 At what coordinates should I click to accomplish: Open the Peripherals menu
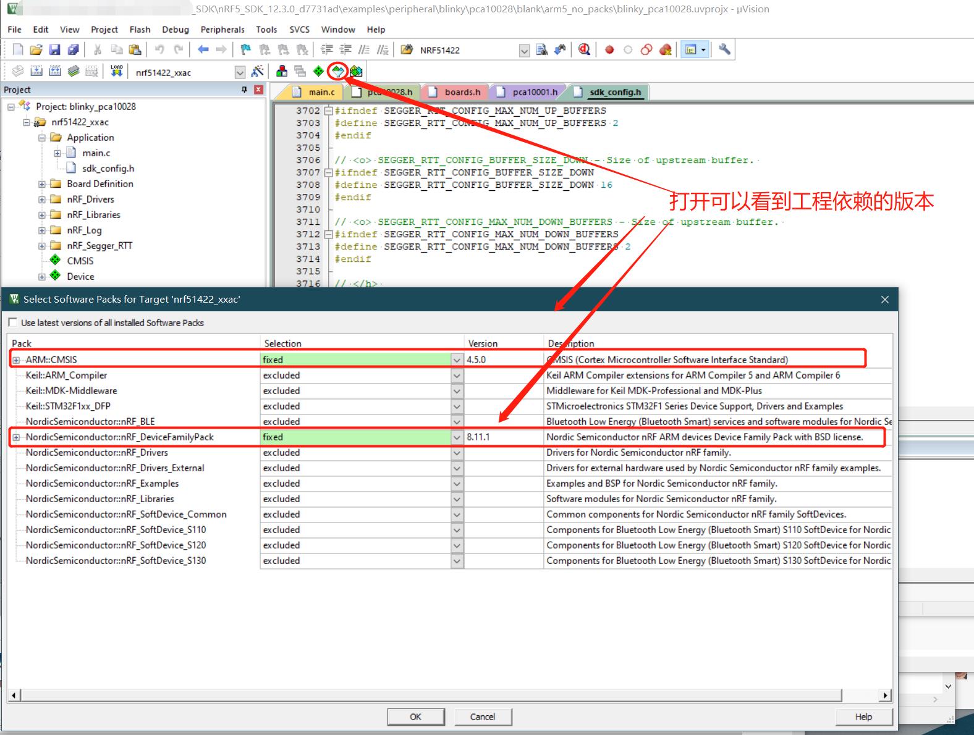222,29
